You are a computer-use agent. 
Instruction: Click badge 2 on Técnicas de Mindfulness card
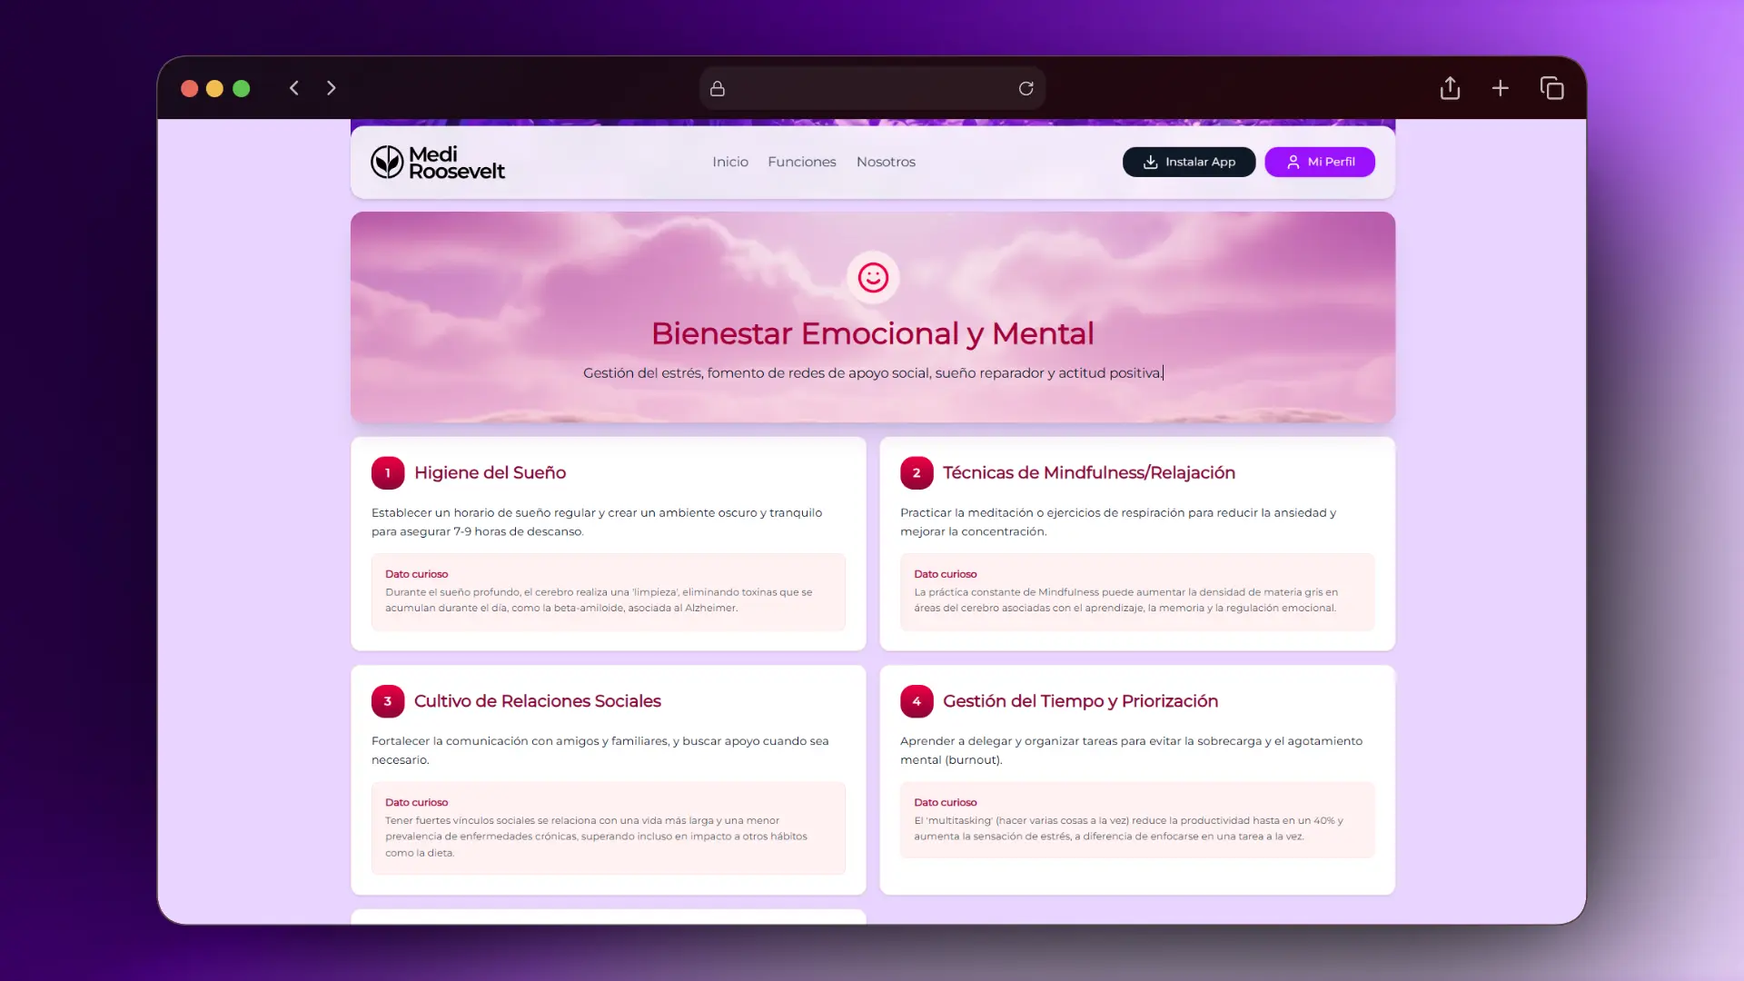pos(916,472)
